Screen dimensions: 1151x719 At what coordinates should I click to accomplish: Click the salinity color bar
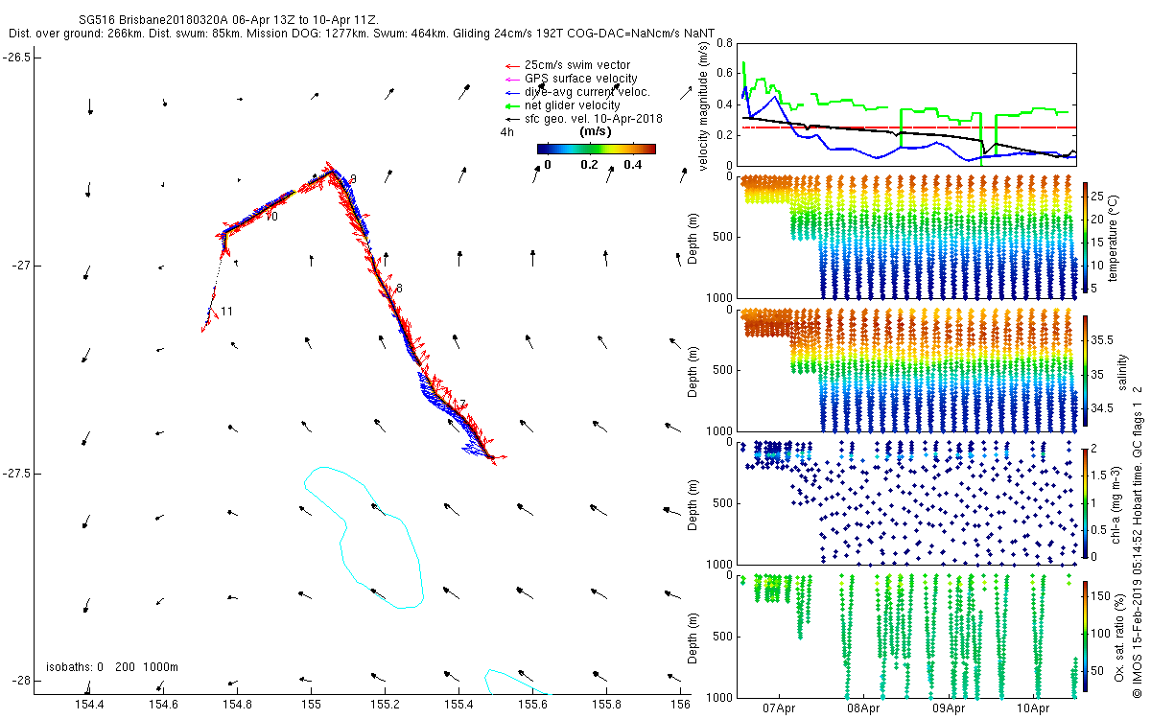point(1086,370)
